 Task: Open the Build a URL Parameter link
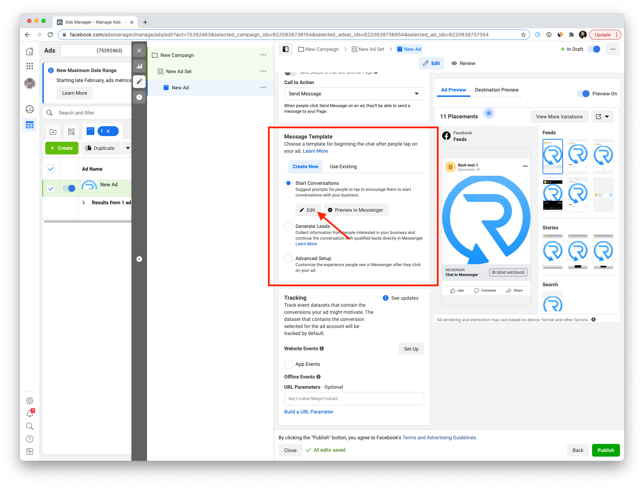point(309,412)
